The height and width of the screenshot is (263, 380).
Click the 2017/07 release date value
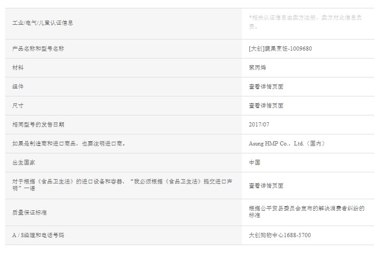259,125
